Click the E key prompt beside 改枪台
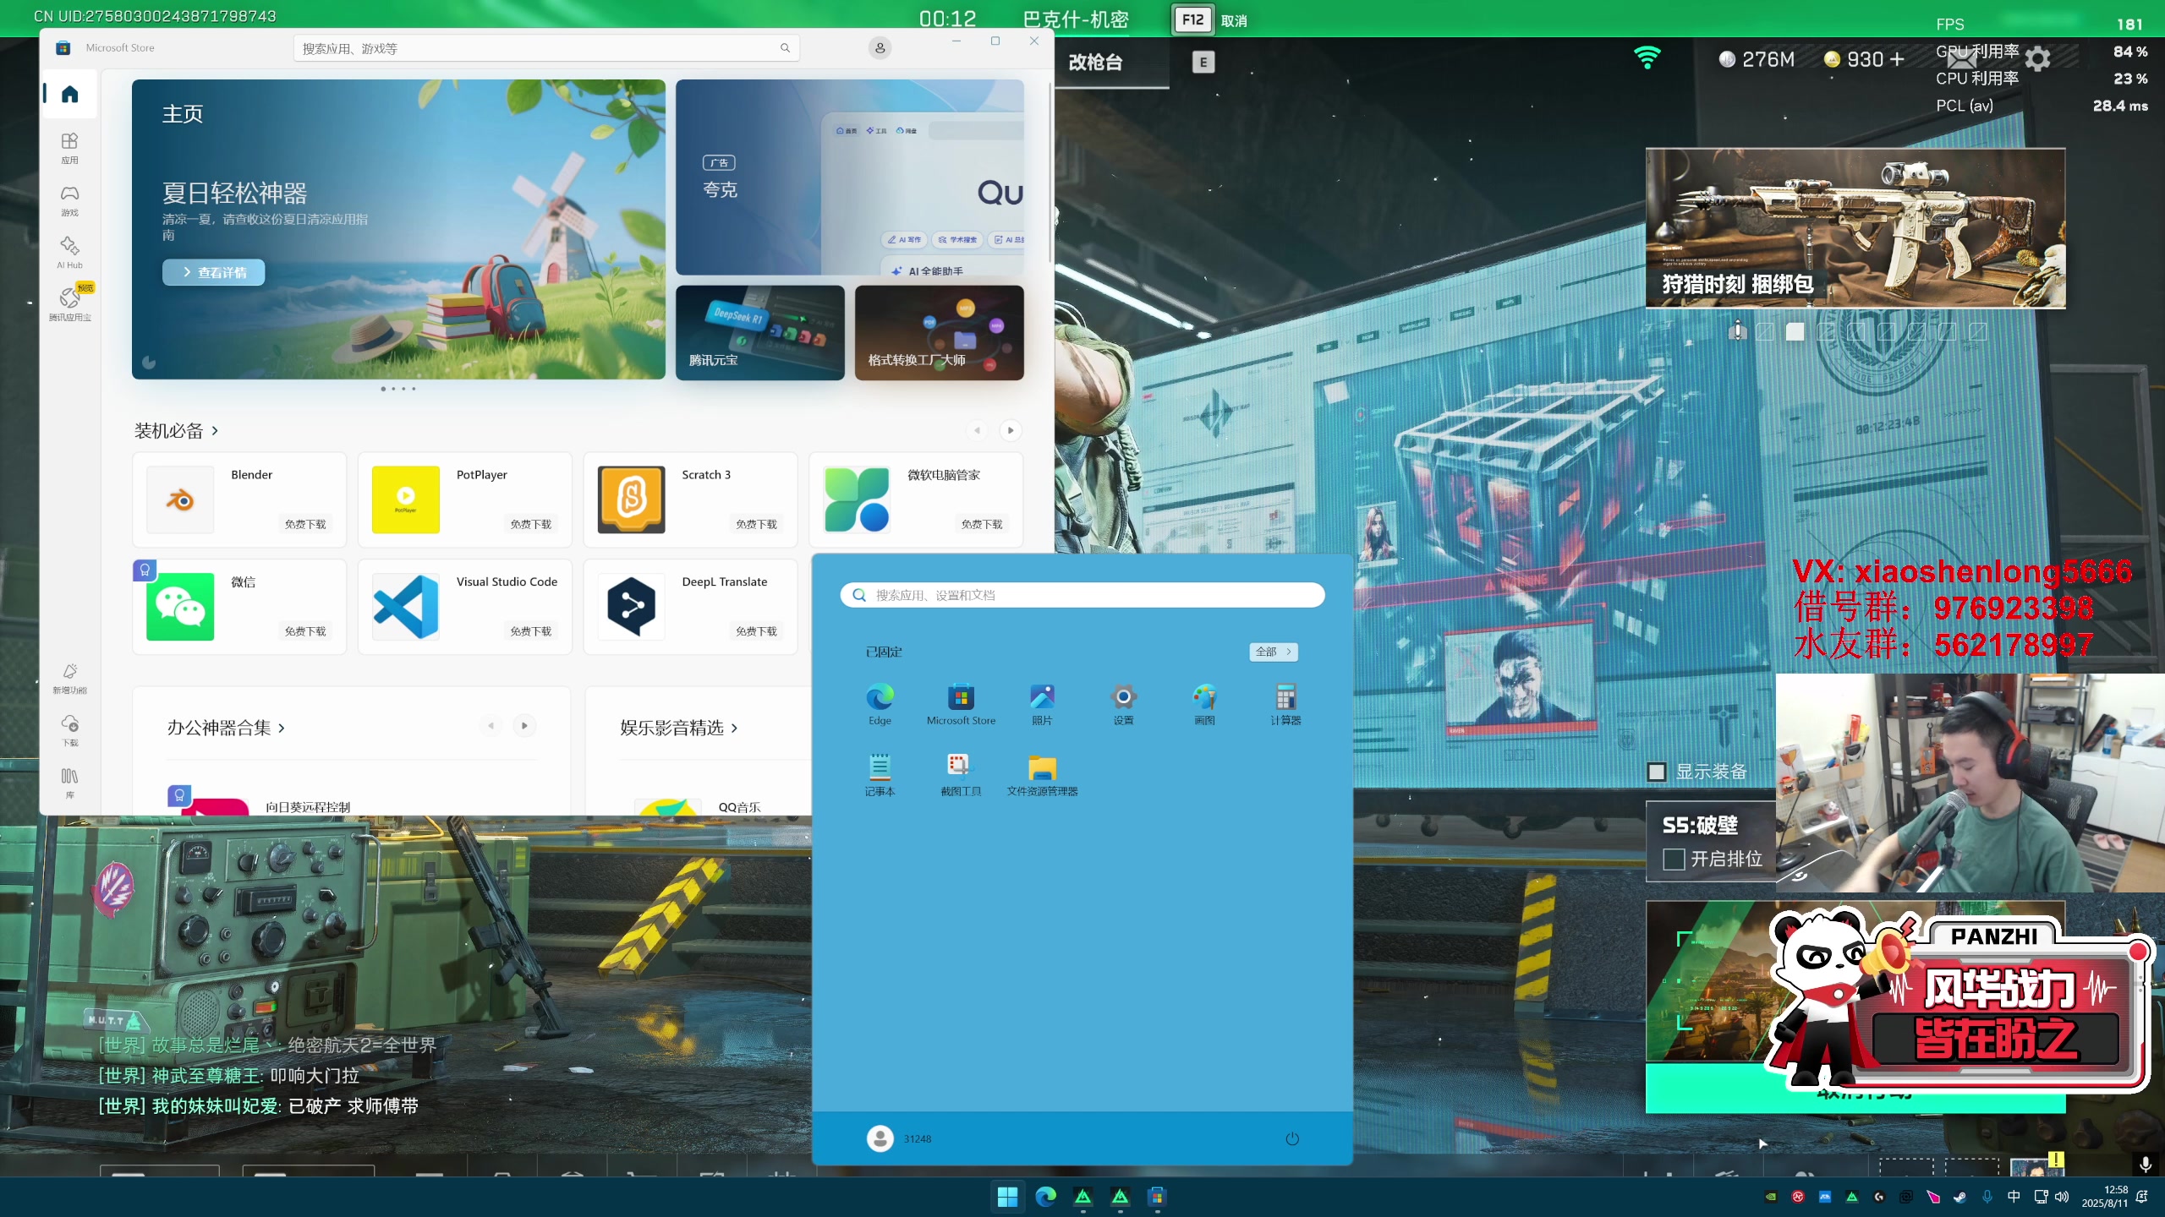Screen dimensions: 2165x1217 coord(1203,62)
